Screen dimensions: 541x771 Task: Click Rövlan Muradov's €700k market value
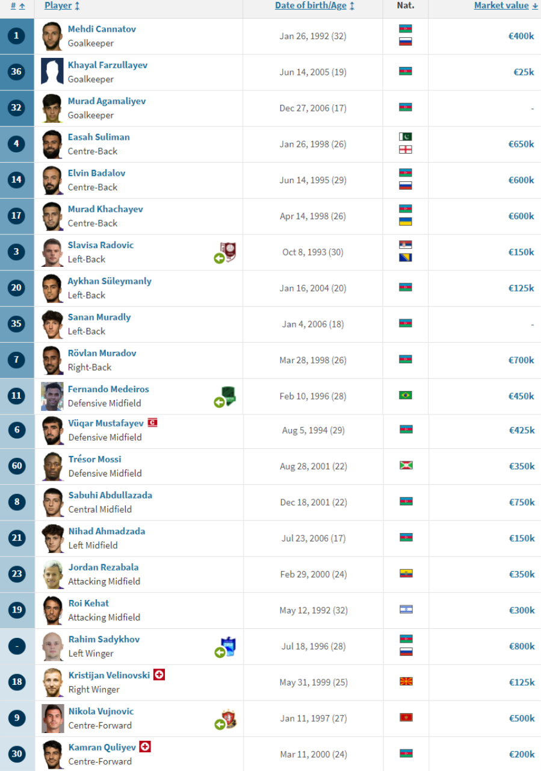coord(521,360)
